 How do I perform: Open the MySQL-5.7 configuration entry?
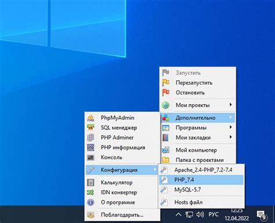[201, 190]
